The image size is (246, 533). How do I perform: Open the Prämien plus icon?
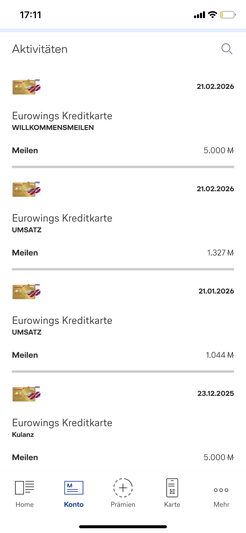[123, 488]
